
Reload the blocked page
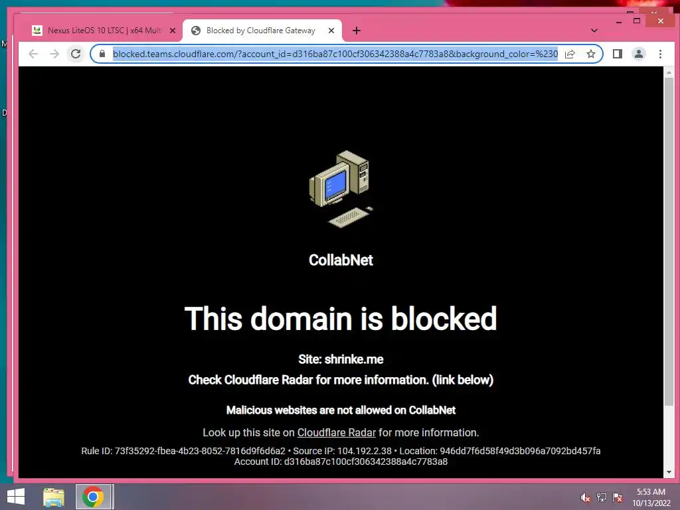76,54
